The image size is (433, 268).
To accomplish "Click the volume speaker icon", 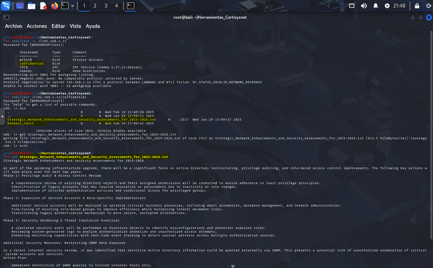I will click(364, 6).
